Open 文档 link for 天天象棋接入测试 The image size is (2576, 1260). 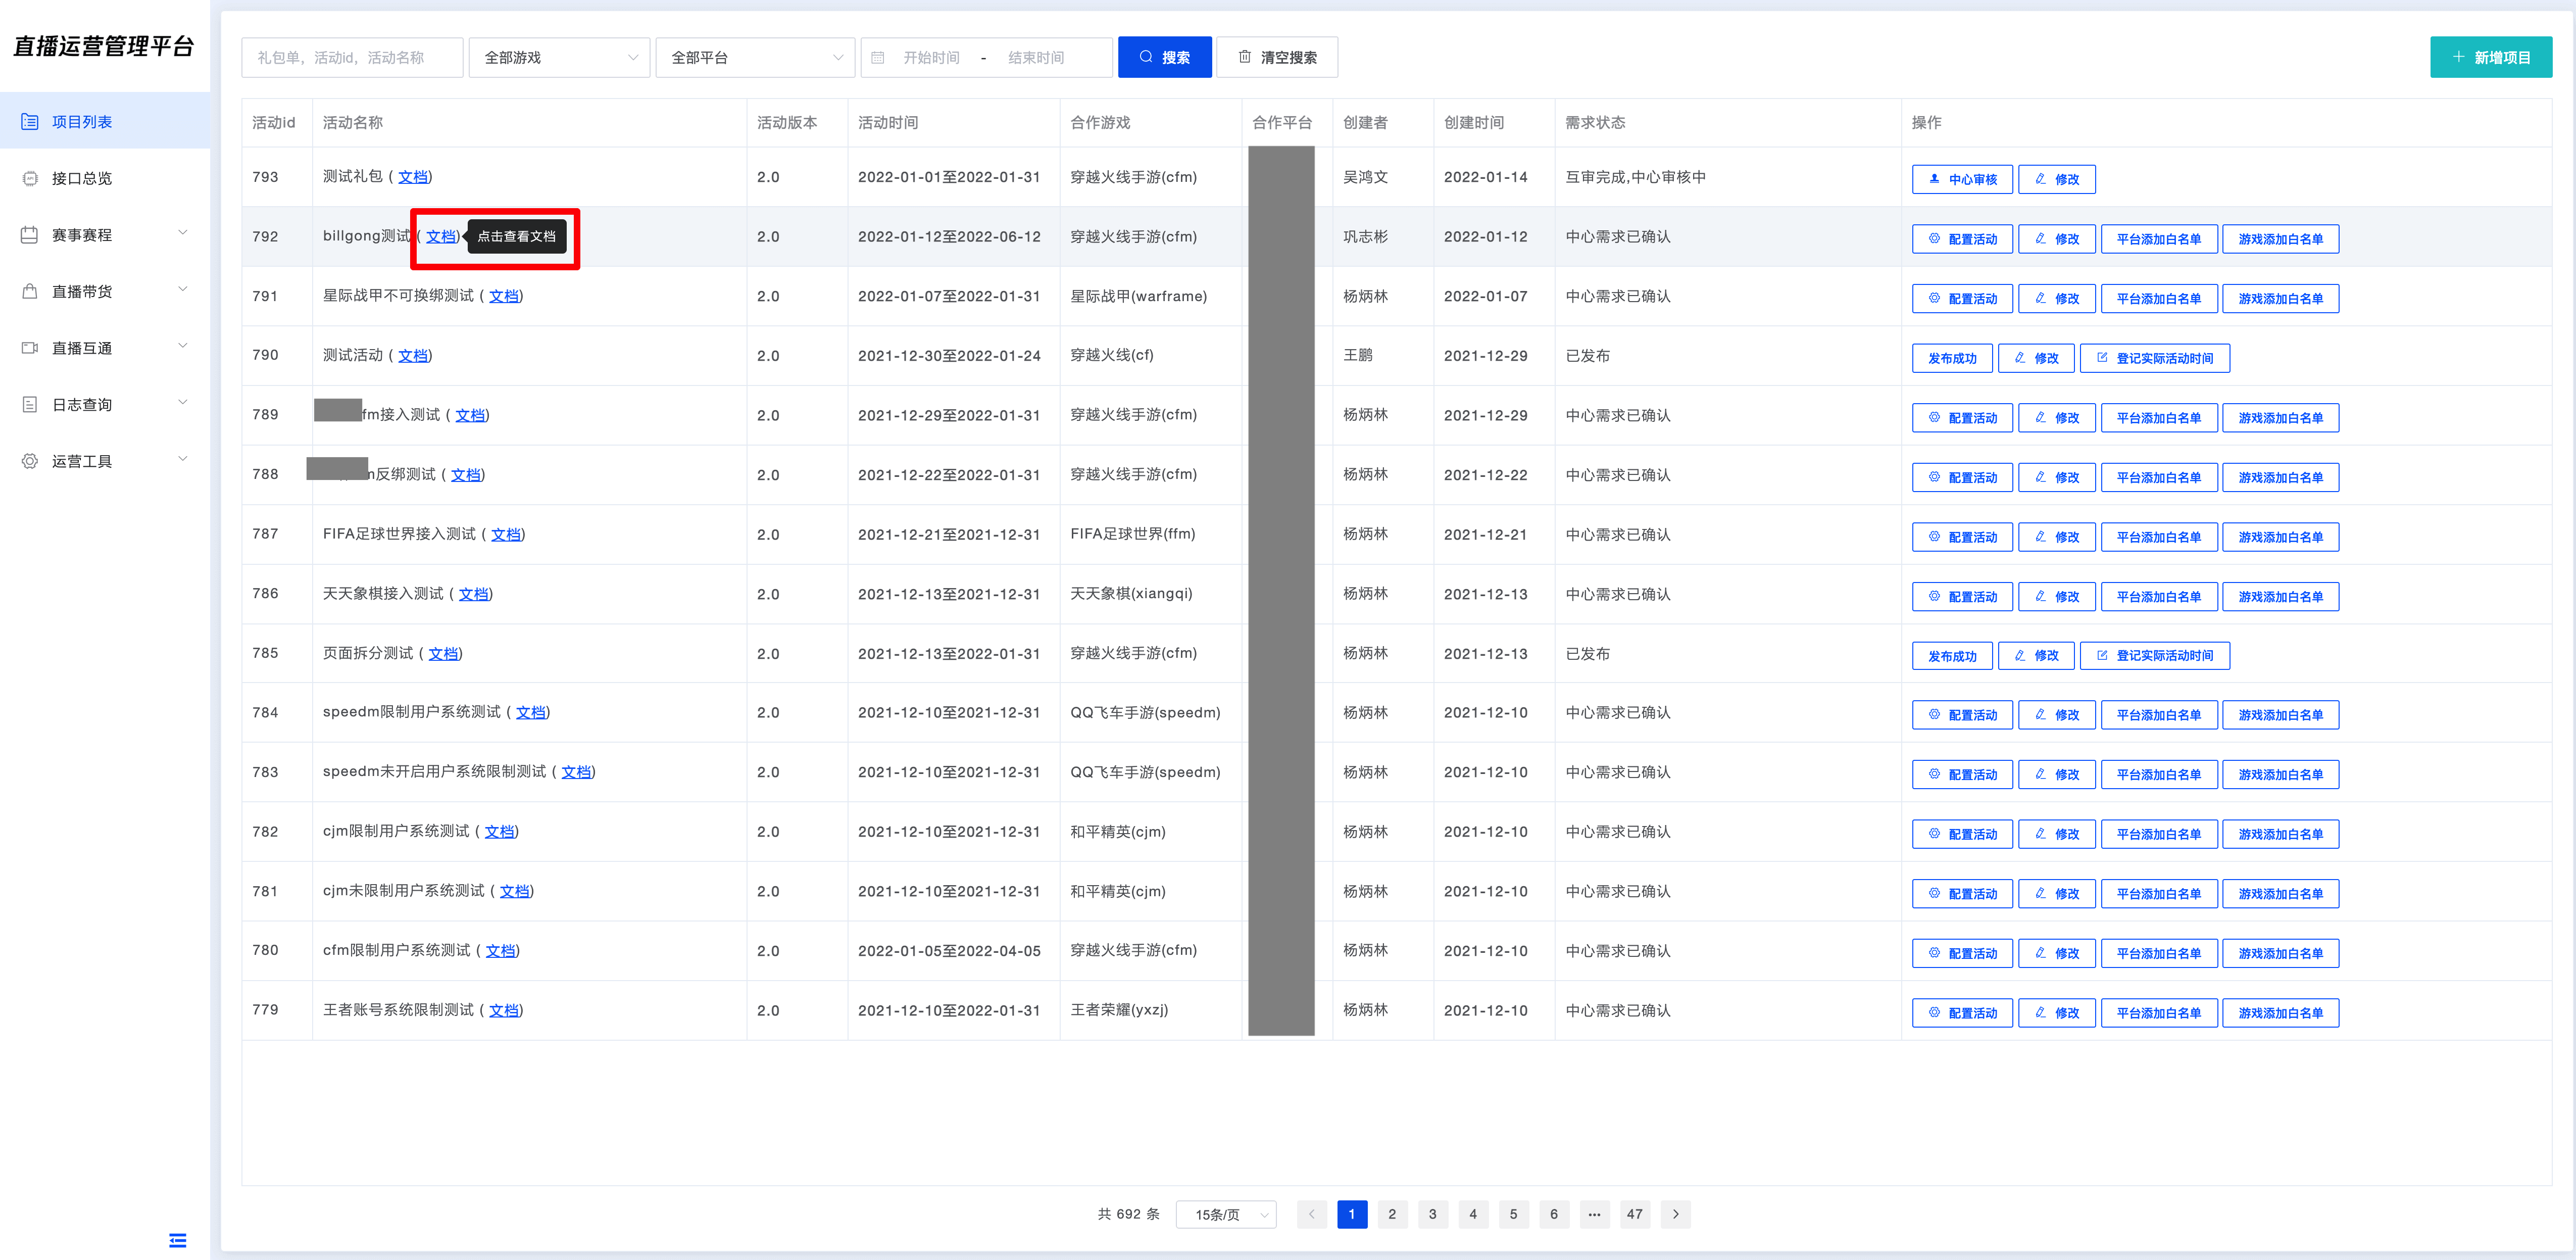click(474, 594)
